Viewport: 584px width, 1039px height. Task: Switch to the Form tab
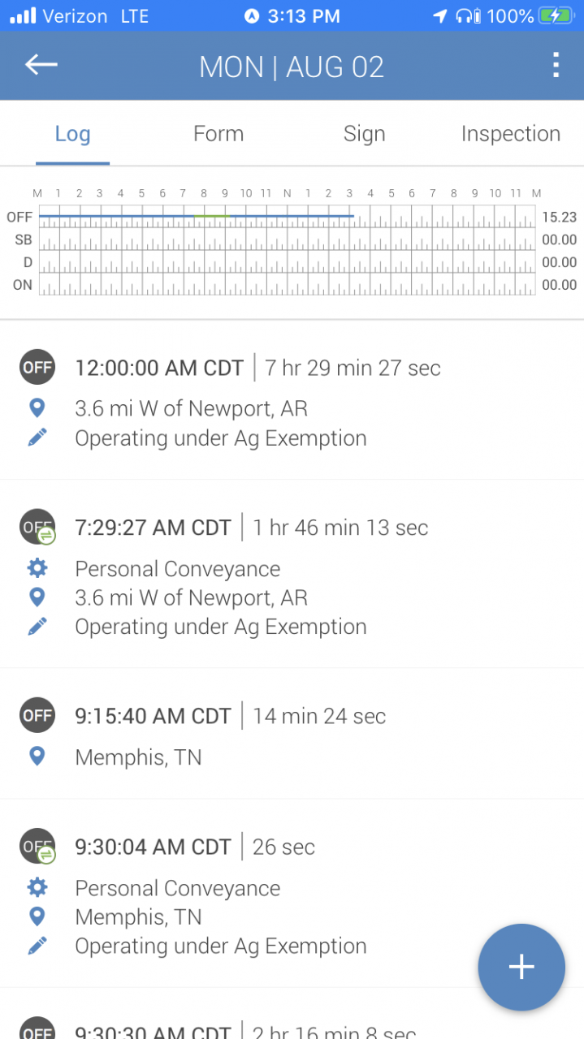pos(218,134)
